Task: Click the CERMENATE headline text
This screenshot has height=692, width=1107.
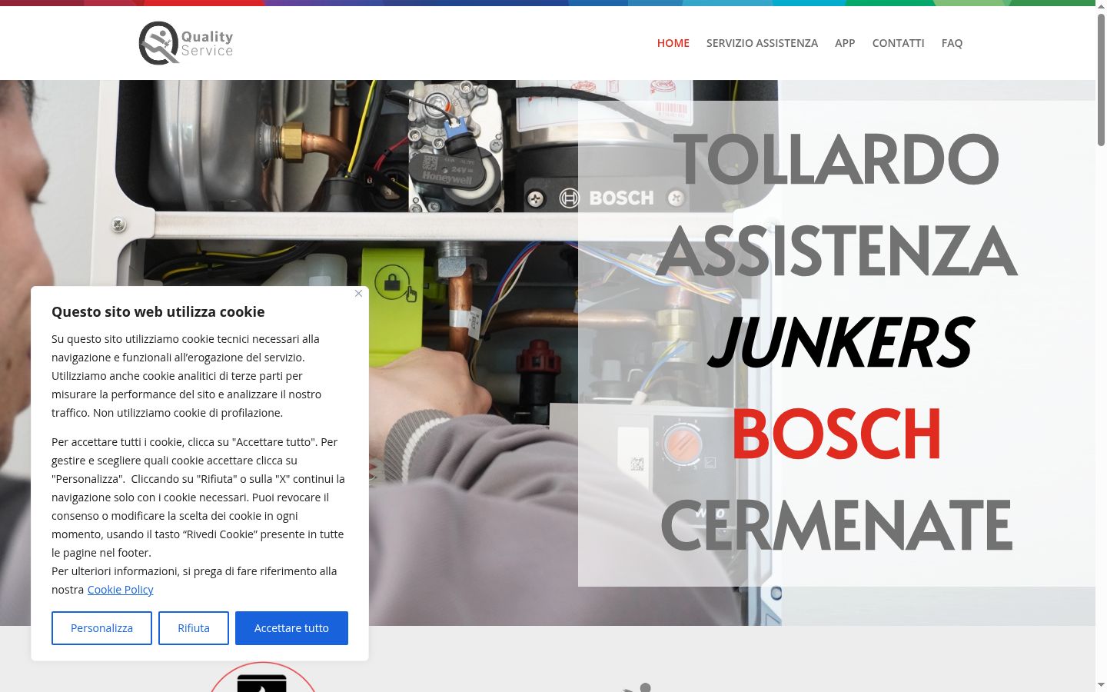Action: 836,525
